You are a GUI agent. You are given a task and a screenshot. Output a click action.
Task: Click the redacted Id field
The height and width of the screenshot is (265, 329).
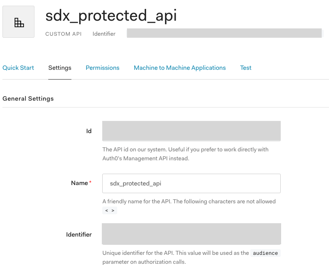pyautogui.click(x=191, y=131)
